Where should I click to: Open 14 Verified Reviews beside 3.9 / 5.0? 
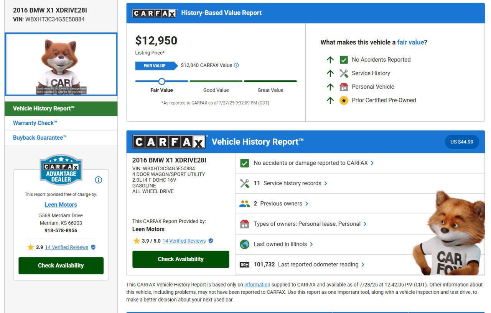coord(184,241)
